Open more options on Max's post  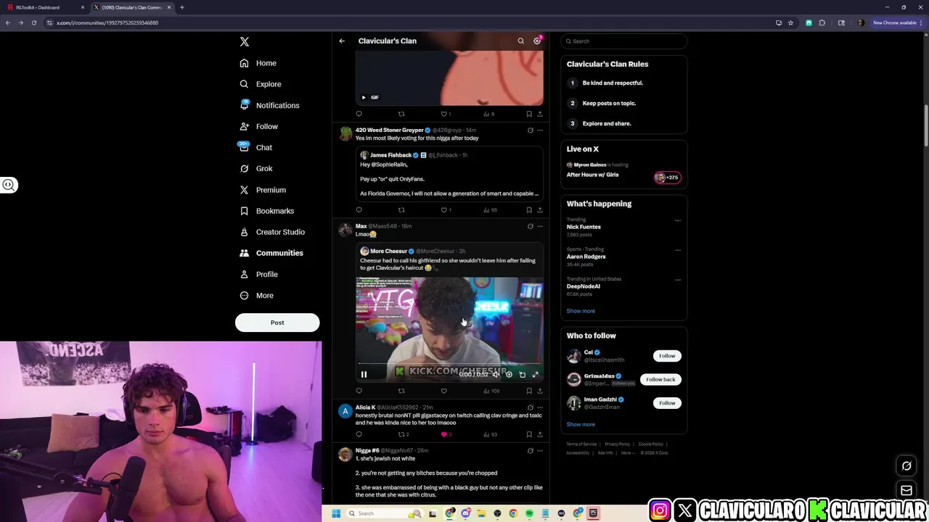539,226
